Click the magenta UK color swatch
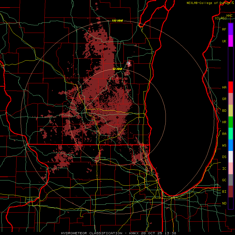The image size is (235, 235). [231, 41]
